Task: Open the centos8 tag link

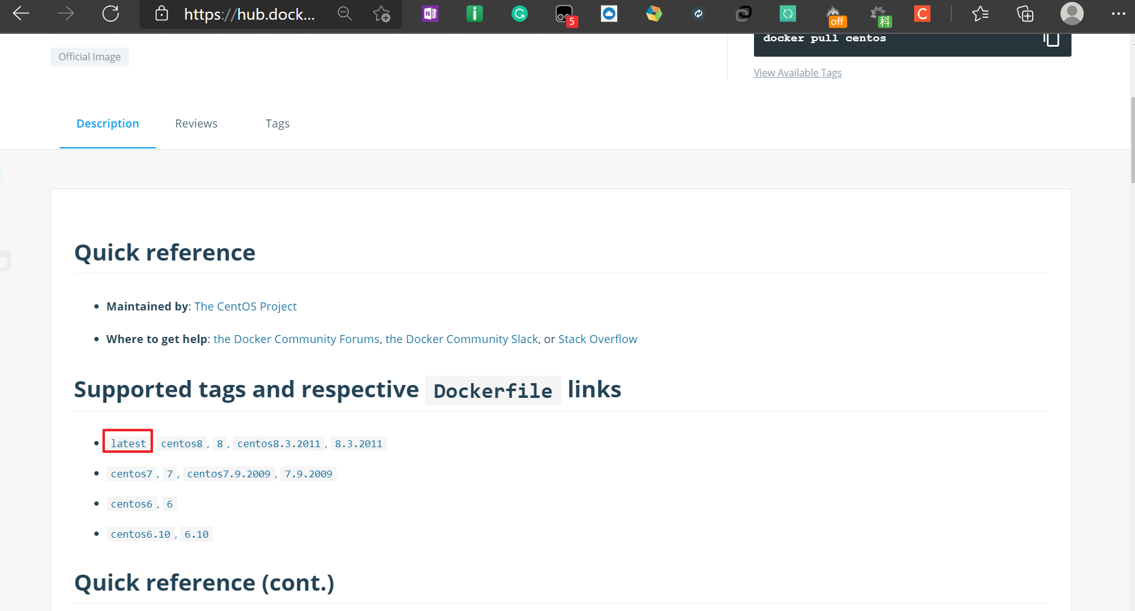Action: tap(182, 443)
